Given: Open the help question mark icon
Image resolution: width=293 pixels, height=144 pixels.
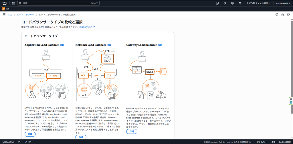Looking at the screenshot, I should point(232,3).
